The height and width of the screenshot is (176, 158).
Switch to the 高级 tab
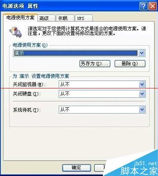pyautogui.click(x=46, y=18)
